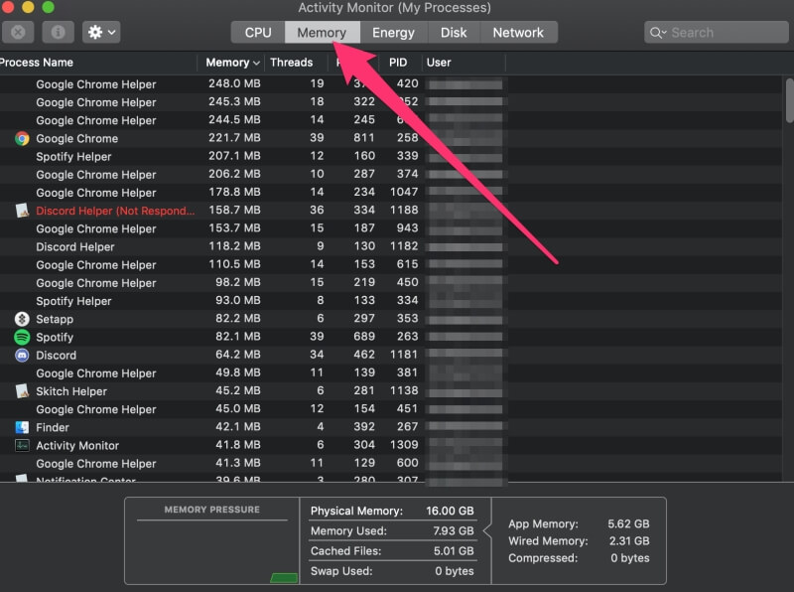Select Google Chrome Helper using 245.3 MB
The image size is (794, 592).
click(x=95, y=102)
